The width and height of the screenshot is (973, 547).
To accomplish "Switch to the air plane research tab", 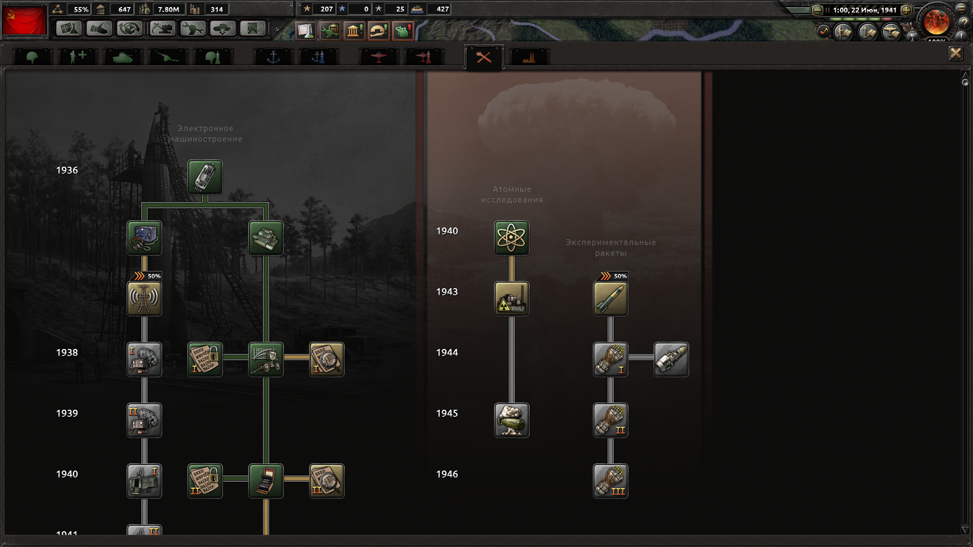I will click(x=379, y=57).
